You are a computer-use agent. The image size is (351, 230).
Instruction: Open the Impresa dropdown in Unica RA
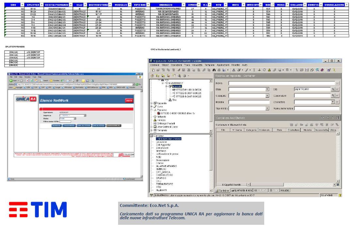[85, 115]
